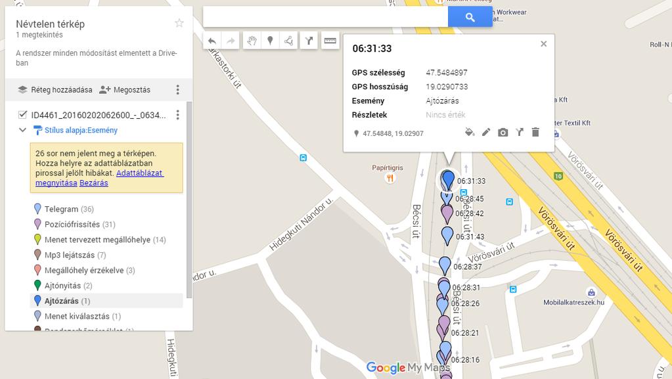Click the map pin labeled 06:31:43
The image size is (672, 379).
[447, 235]
